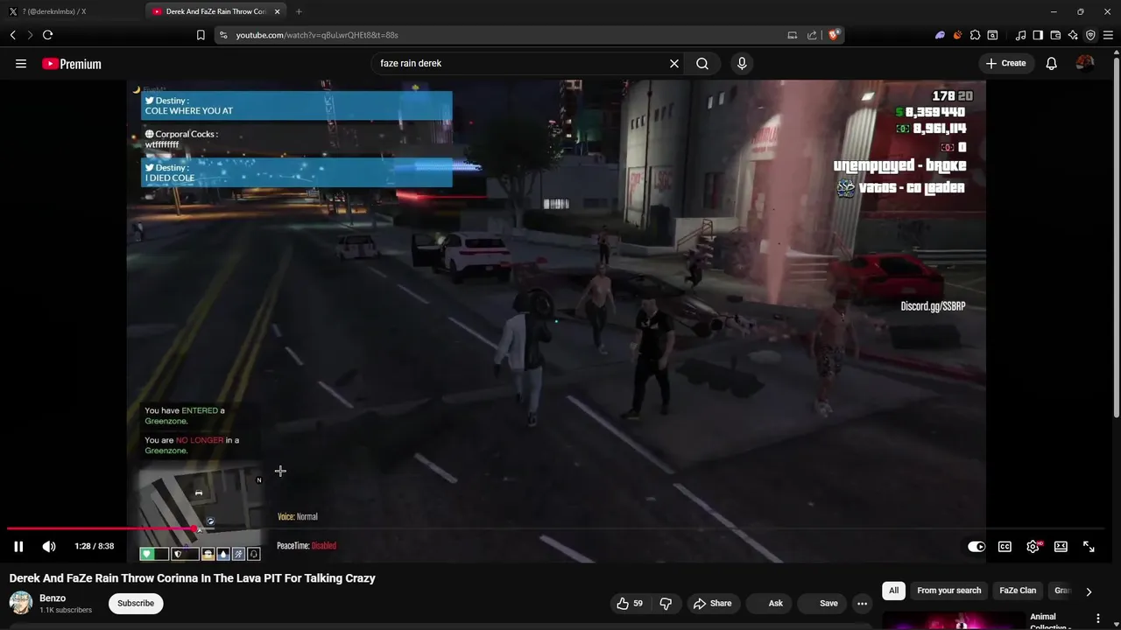Install app icon in address bar
The image size is (1121, 630).
(x=793, y=35)
